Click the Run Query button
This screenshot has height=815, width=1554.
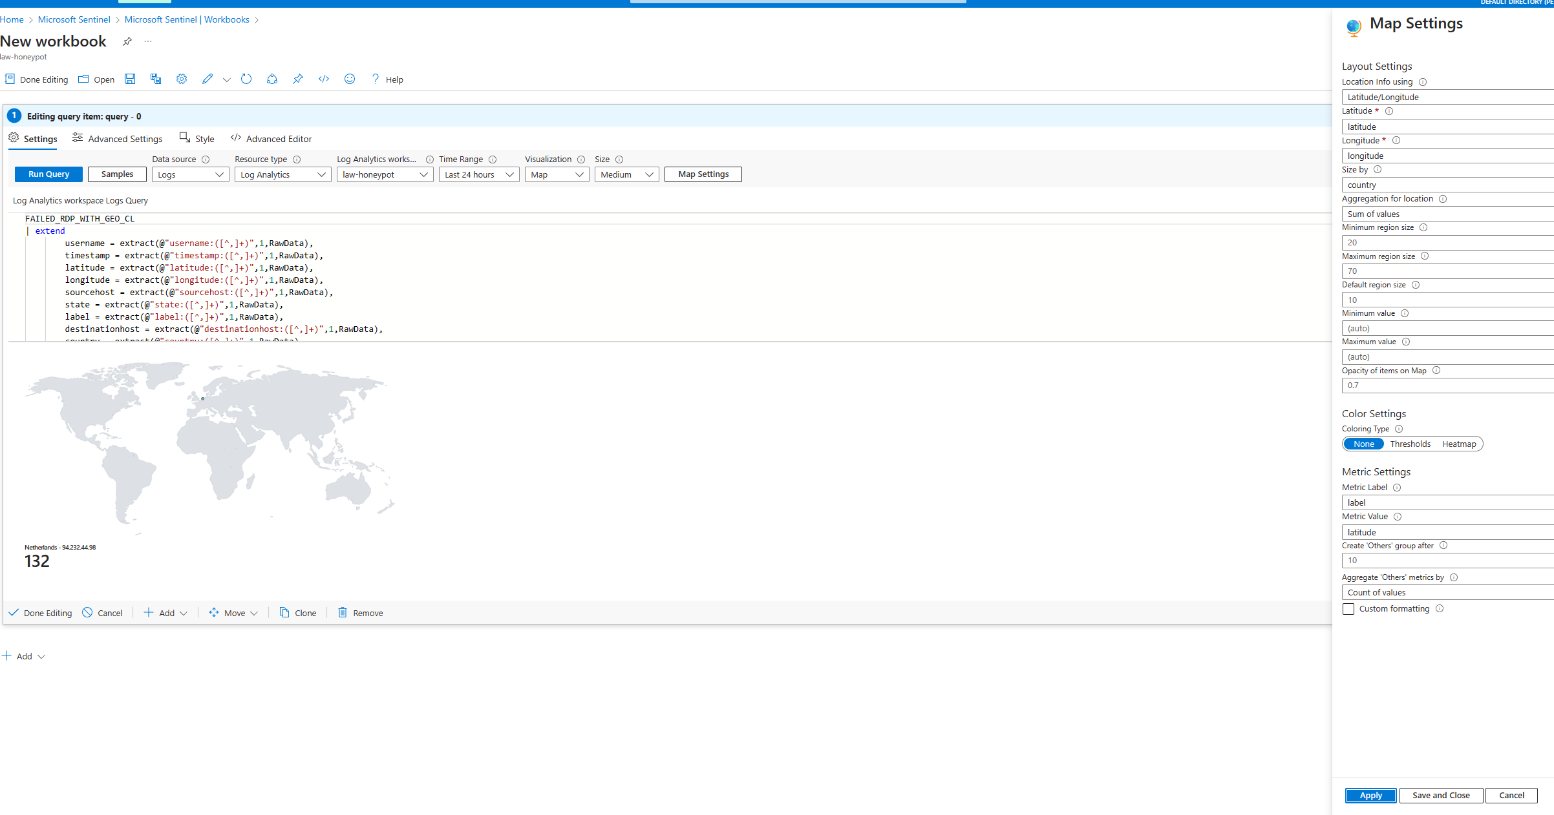point(48,174)
